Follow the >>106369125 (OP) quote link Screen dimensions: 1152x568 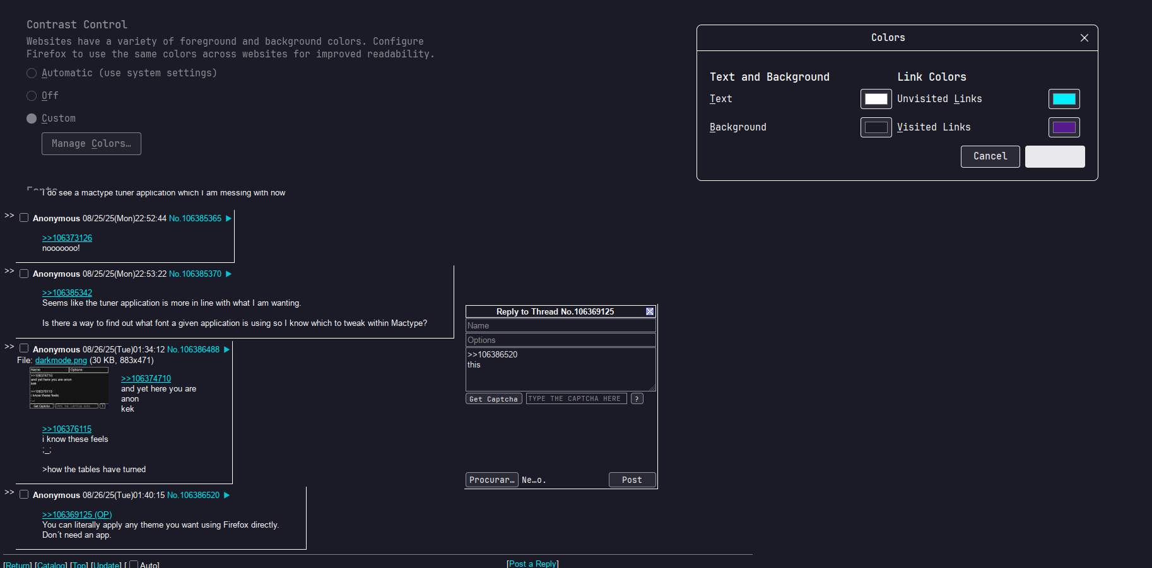click(x=77, y=514)
